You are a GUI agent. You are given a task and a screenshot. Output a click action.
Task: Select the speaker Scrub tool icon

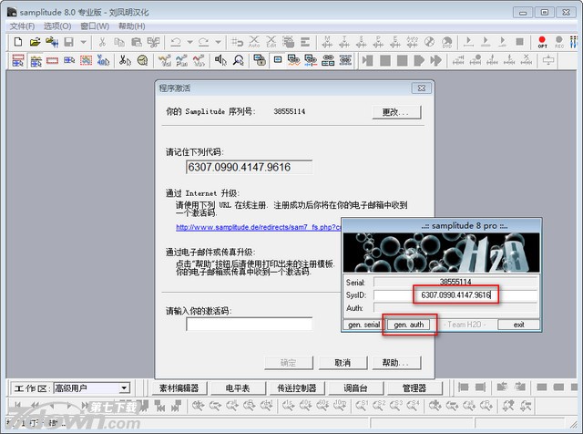220,60
